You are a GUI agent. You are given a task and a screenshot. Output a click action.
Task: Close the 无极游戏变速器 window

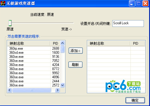pos(145,4)
